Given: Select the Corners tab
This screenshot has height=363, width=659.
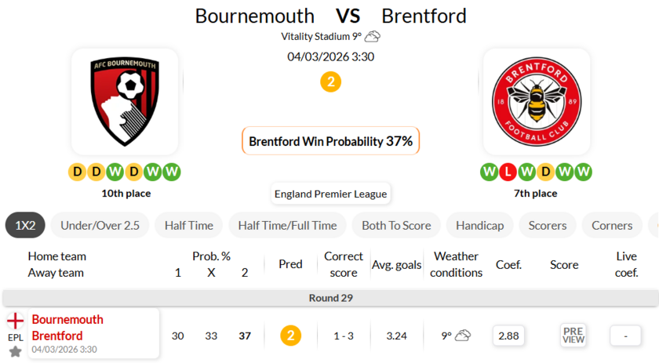Looking at the screenshot, I should (x=612, y=225).
